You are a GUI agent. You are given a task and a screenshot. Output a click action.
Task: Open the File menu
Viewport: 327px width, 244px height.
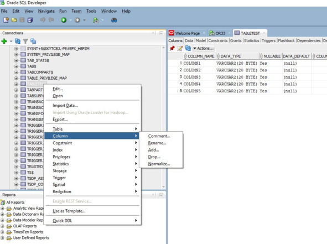pyautogui.click(x=4, y=11)
